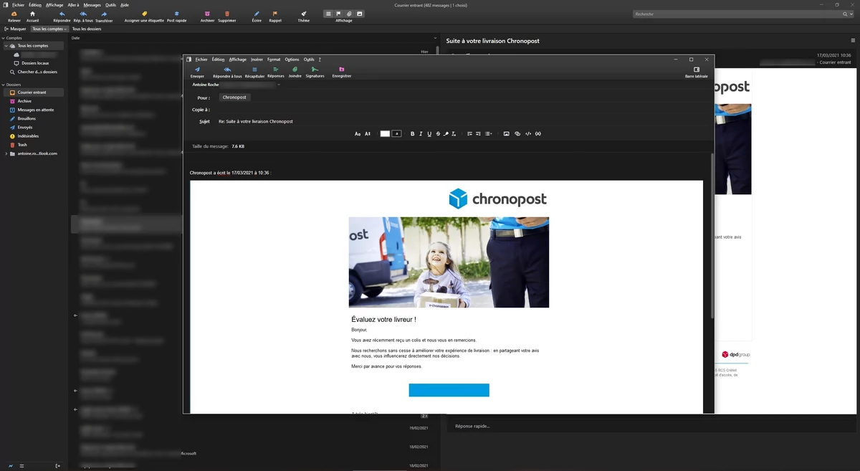860x471 pixels.
Task: Collapse the Dossiers section
Action: coord(4,85)
